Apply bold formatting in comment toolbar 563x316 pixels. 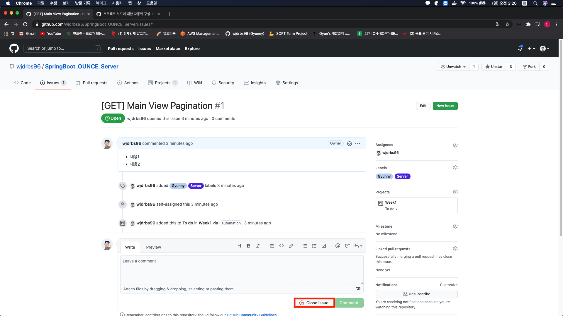click(x=248, y=246)
